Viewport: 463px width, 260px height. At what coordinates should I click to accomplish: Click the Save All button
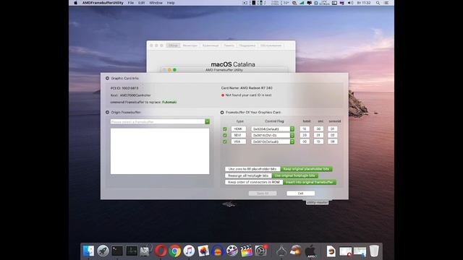pyautogui.click(x=263, y=194)
